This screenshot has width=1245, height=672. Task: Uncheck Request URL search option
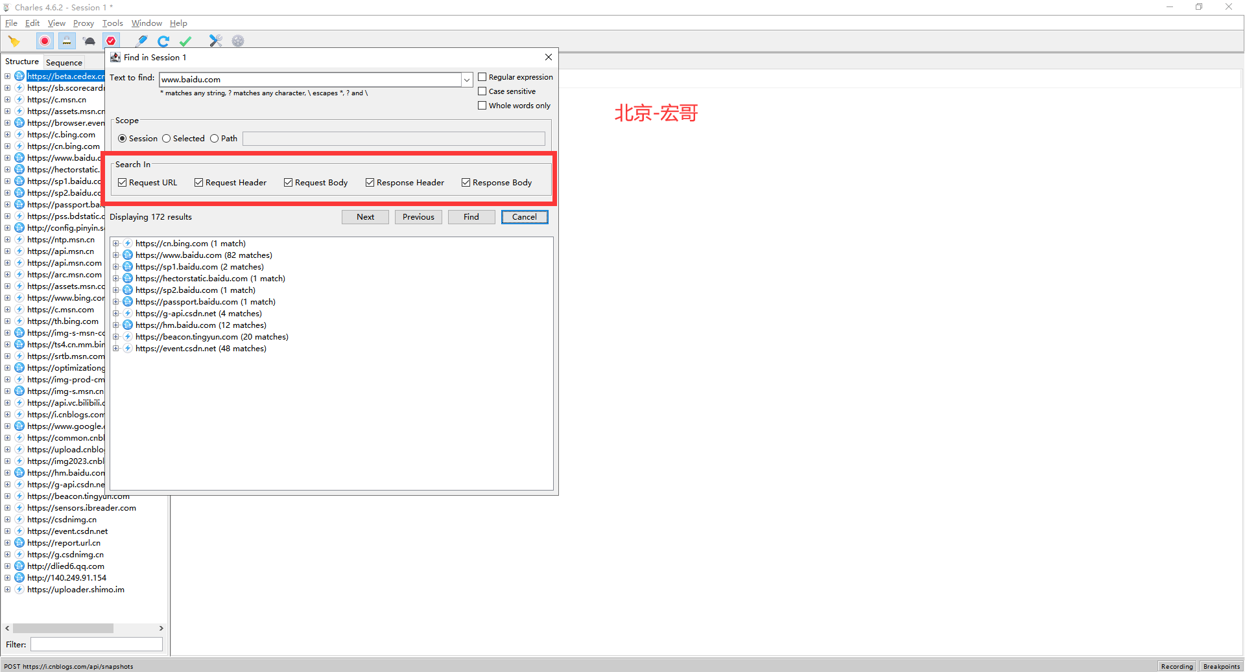tap(122, 183)
